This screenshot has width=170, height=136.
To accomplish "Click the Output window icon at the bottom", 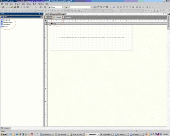I will point(2,128).
